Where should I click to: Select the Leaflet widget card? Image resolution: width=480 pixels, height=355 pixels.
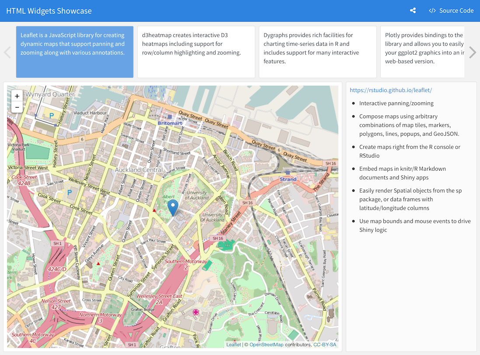click(x=75, y=52)
